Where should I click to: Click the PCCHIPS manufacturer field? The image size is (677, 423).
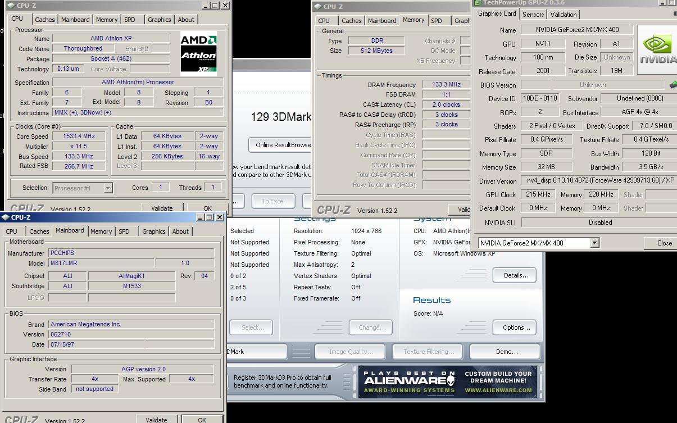(x=131, y=253)
